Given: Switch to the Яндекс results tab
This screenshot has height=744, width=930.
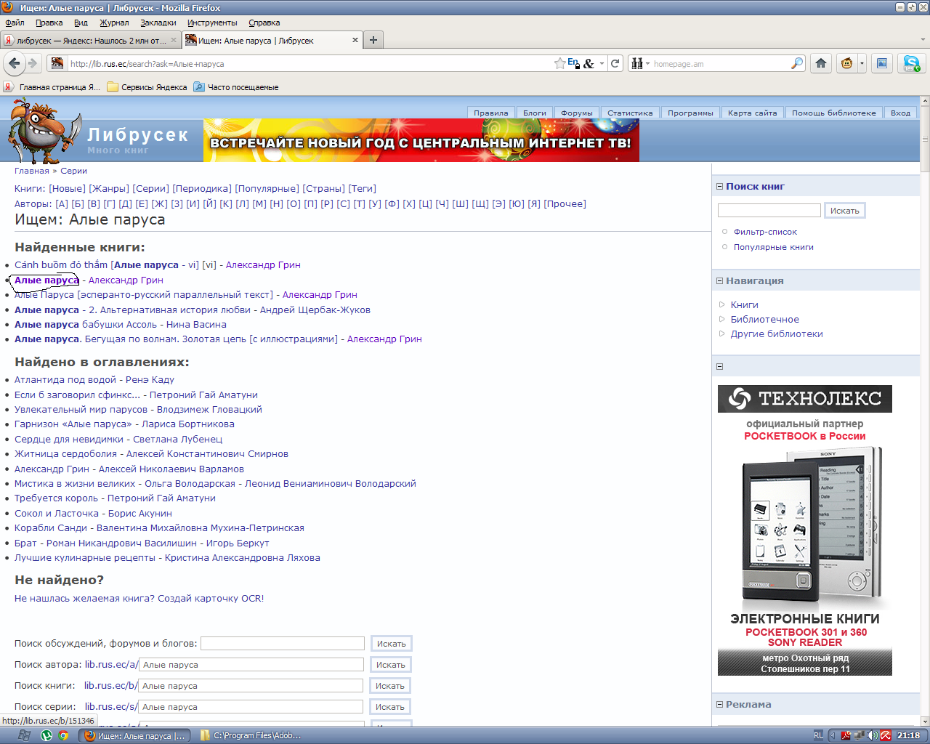Looking at the screenshot, I should (90, 40).
